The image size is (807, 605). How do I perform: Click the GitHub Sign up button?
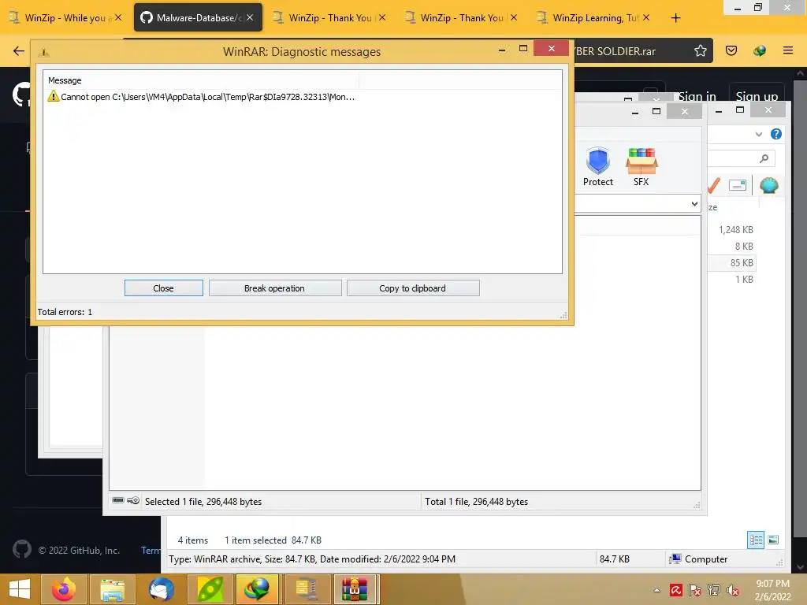click(757, 96)
